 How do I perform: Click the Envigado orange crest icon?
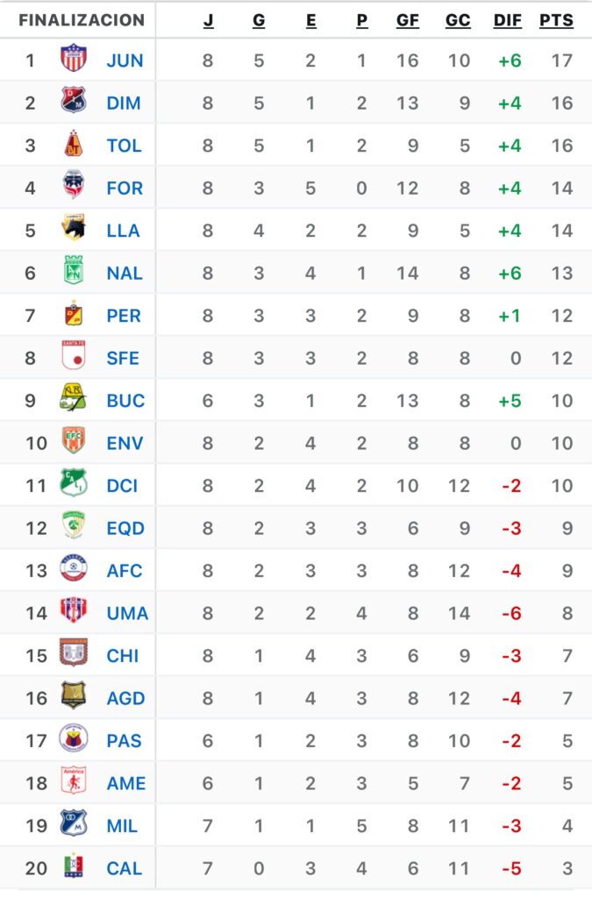pos(74,442)
